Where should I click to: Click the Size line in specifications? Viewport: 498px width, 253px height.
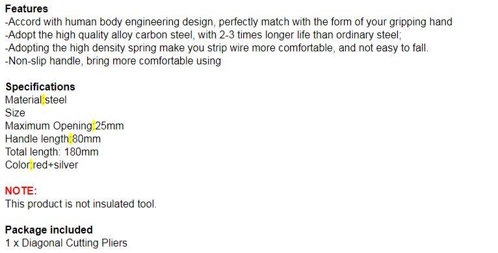coord(15,113)
